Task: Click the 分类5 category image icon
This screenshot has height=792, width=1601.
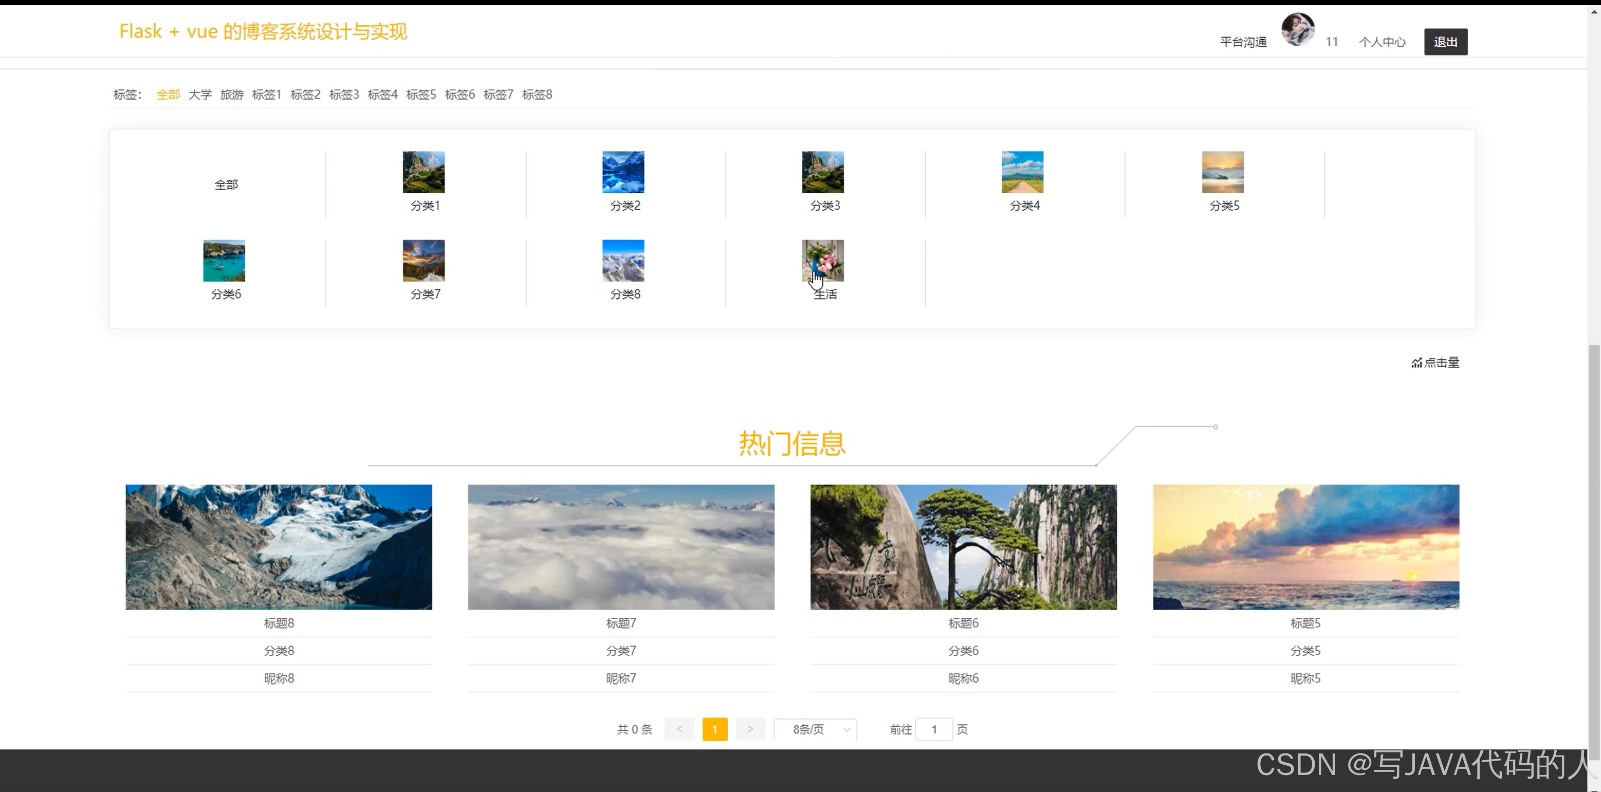Action: tap(1222, 172)
